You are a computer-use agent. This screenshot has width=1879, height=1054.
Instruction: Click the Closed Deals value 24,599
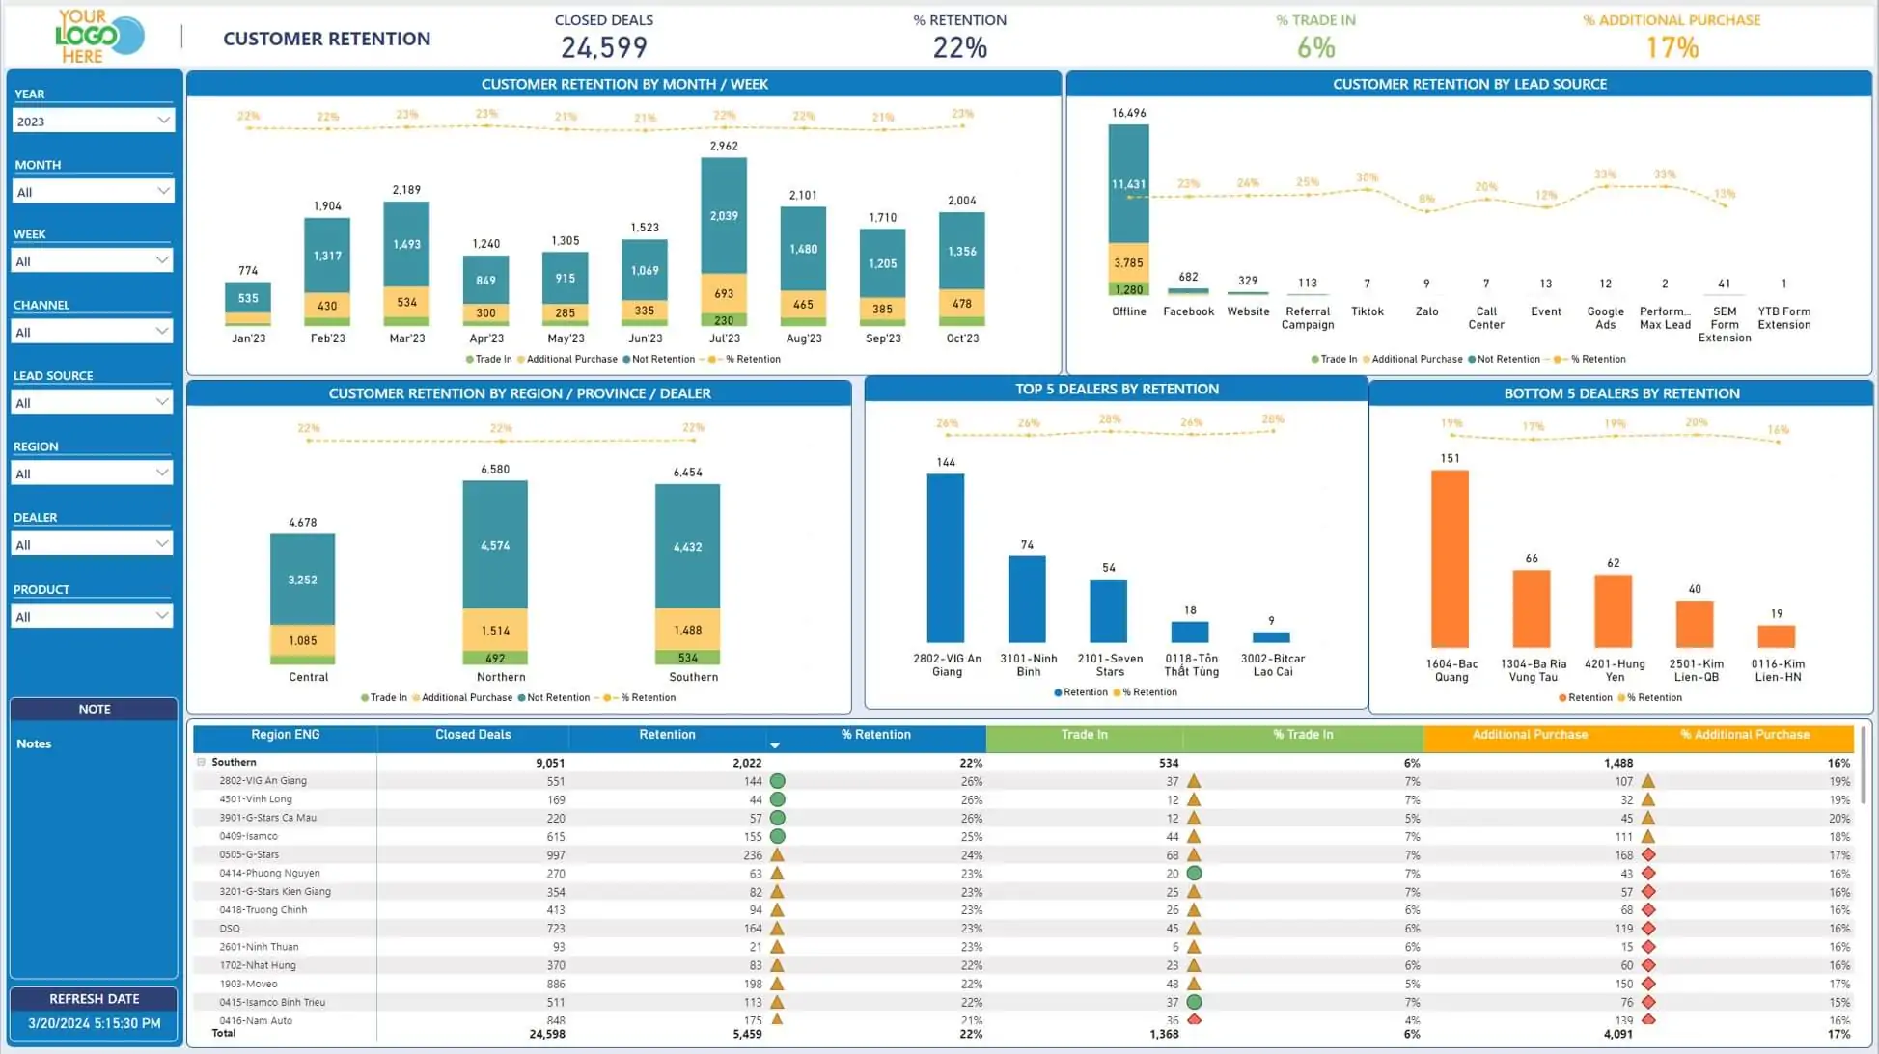pyautogui.click(x=604, y=47)
